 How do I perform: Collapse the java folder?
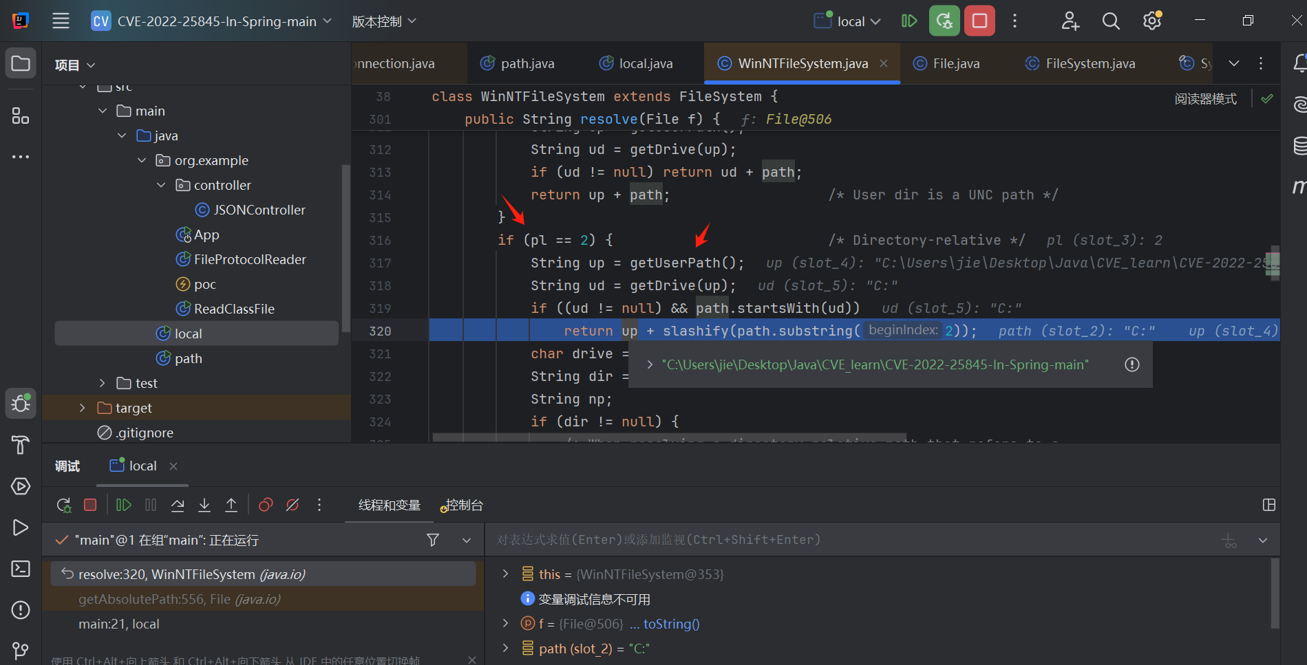coord(122,135)
